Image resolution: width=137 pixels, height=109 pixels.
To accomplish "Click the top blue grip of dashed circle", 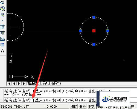I will [x=94, y=17].
